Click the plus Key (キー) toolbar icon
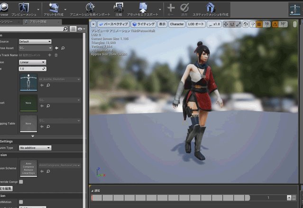The image size is (303, 208). pos(171,9)
